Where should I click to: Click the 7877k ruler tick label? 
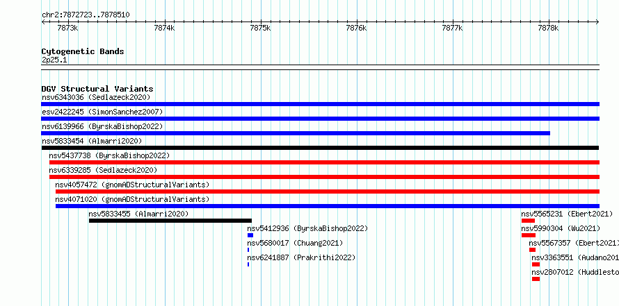coord(452,28)
